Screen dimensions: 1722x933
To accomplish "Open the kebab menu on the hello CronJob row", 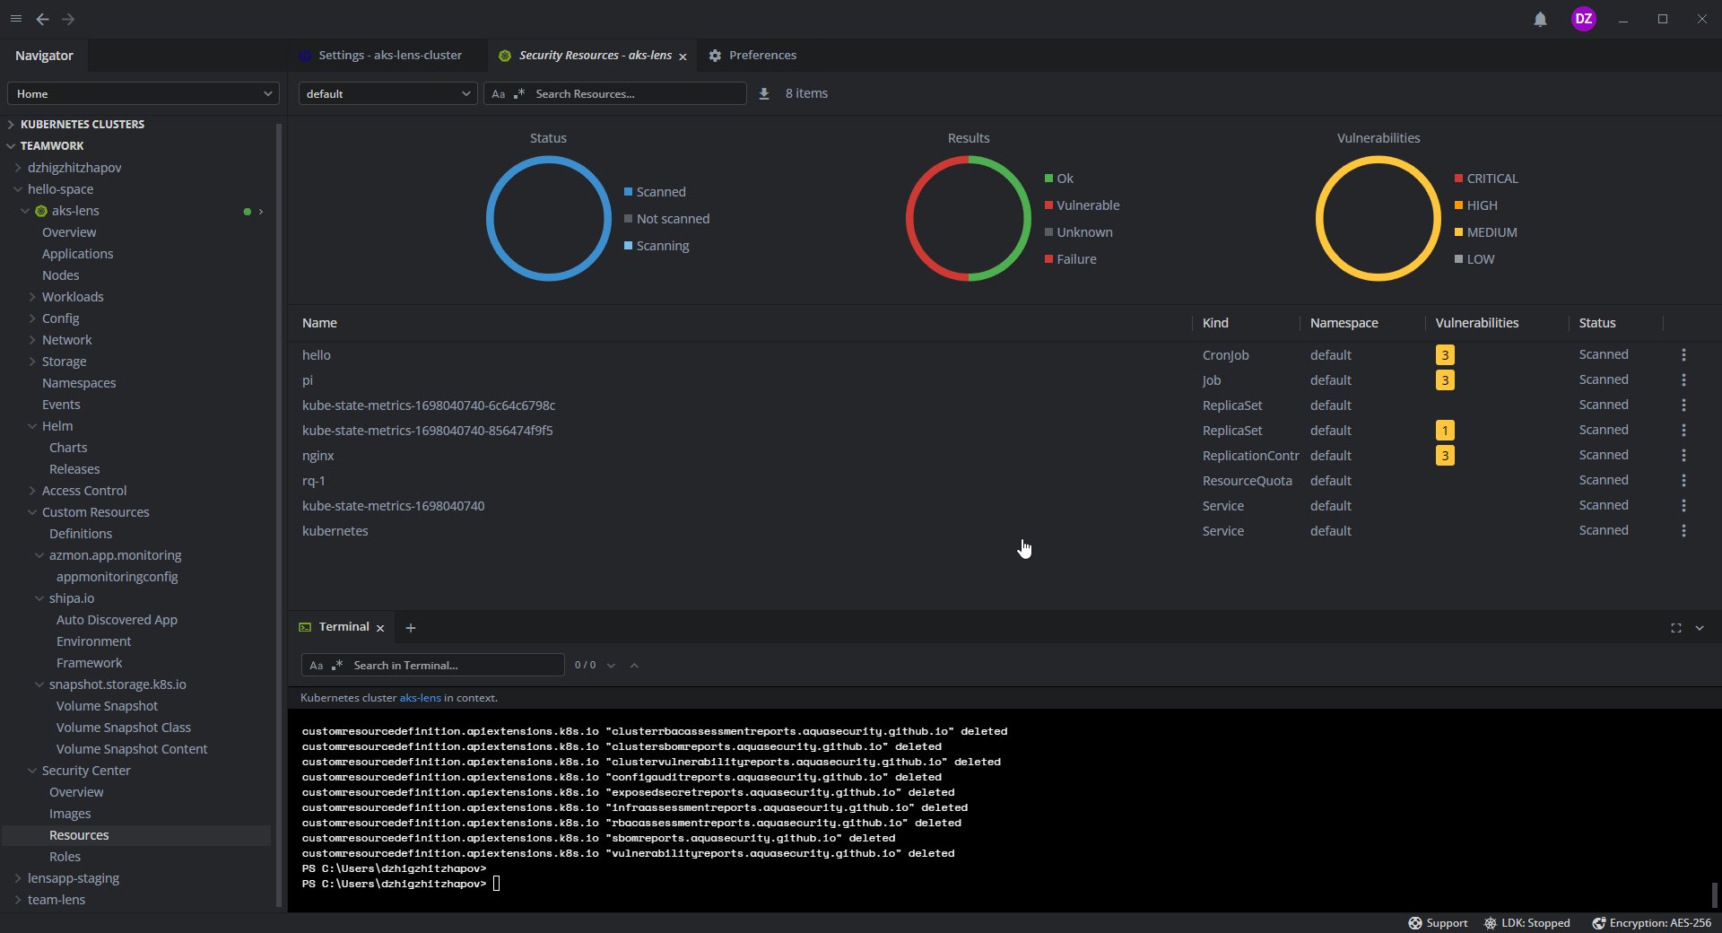I will coord(1683,355).
